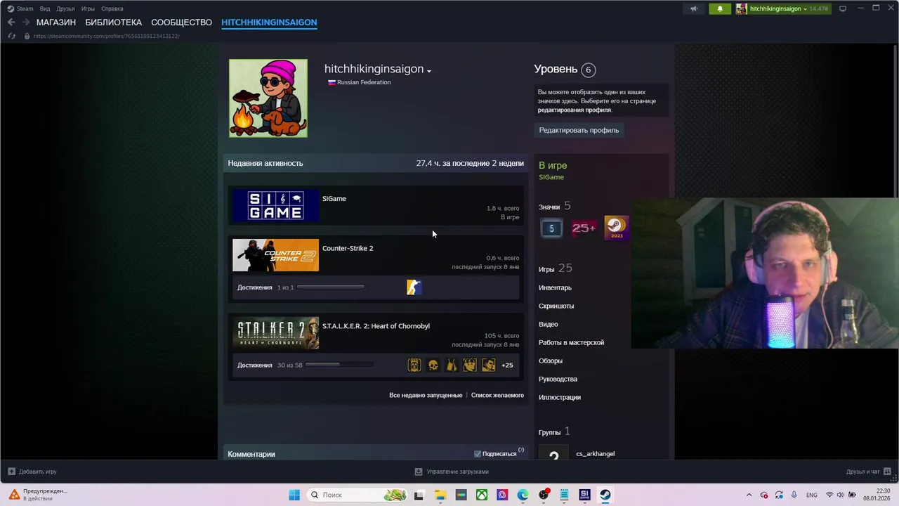Open the SIGame taskbar icon
899x506 pixels.
[x=584, y=495]
